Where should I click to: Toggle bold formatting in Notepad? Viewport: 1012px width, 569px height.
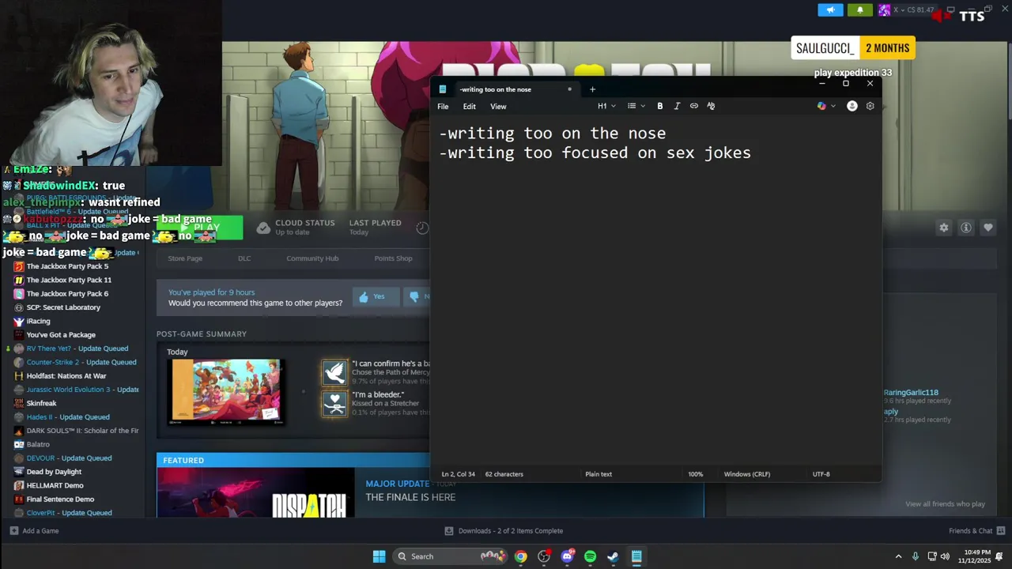pyautogui.click(x=659, y=106)
